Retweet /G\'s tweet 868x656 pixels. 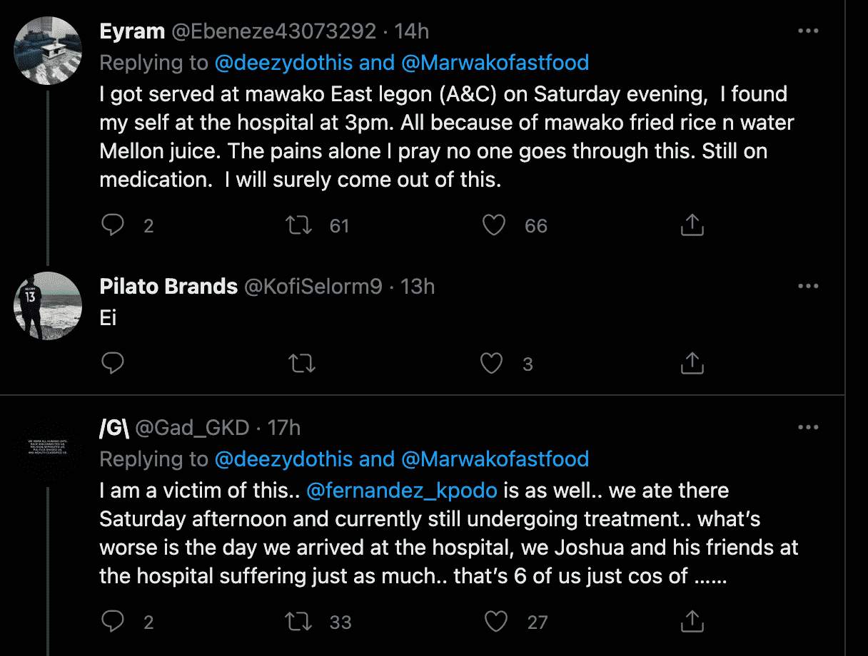298,621
